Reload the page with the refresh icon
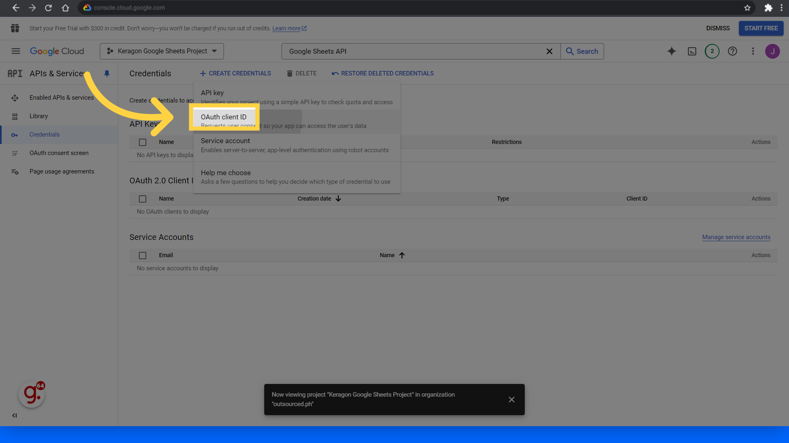Viewport: 789px width, 443px height. (48, 8)
